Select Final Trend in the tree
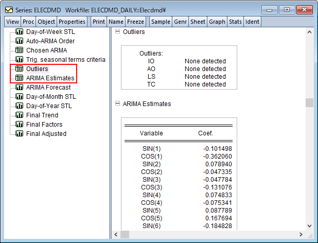This screenshot has width=318, height=243. pos(42,115)
